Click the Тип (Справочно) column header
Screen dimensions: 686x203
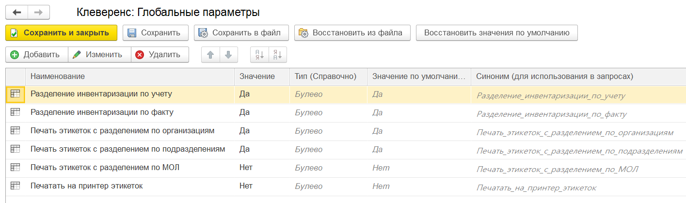pyautogui.click(x=329, y=77)
